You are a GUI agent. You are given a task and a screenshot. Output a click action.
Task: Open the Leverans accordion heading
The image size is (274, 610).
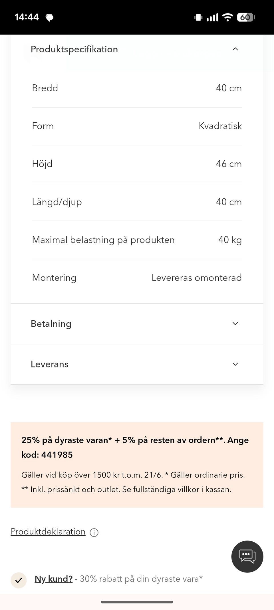click(x=50, y=364)
